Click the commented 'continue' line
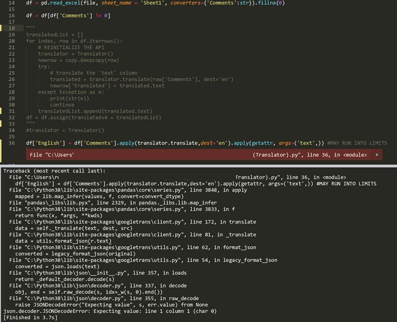Screen dimensions: 397x322 (x=62, y=104)
